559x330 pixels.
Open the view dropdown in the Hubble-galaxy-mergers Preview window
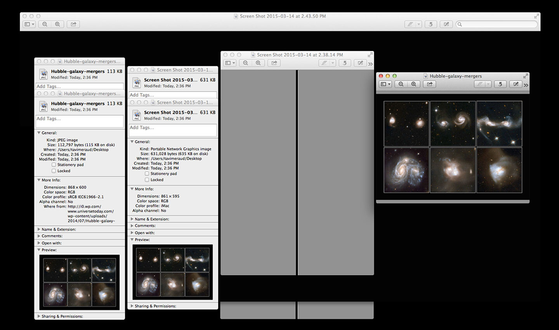[x=385, y=84]
